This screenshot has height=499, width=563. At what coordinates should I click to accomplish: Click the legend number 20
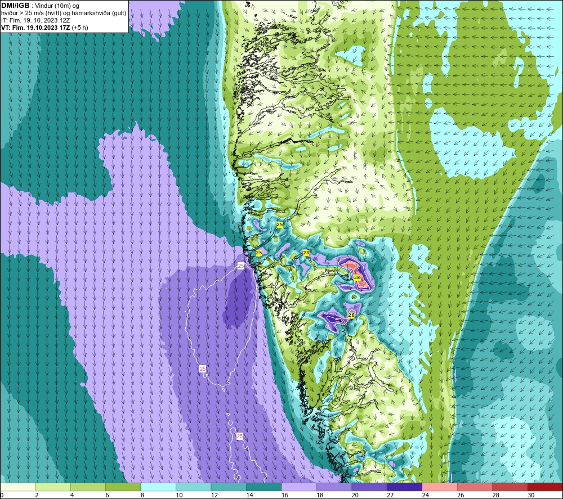[355, 495]
